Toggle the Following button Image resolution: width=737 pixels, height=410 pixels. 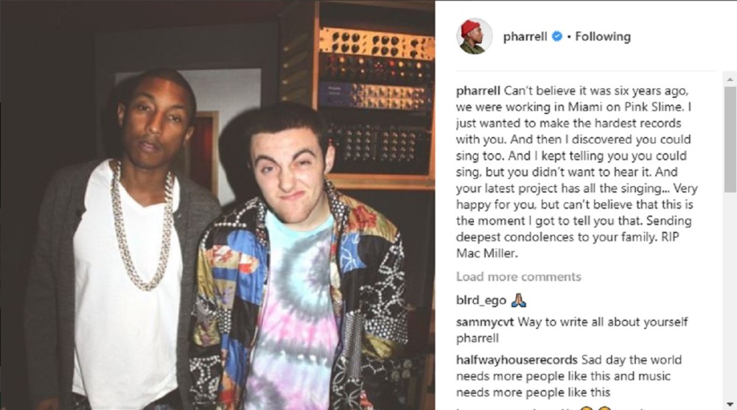pyautogui.click(x=603, y=37)
